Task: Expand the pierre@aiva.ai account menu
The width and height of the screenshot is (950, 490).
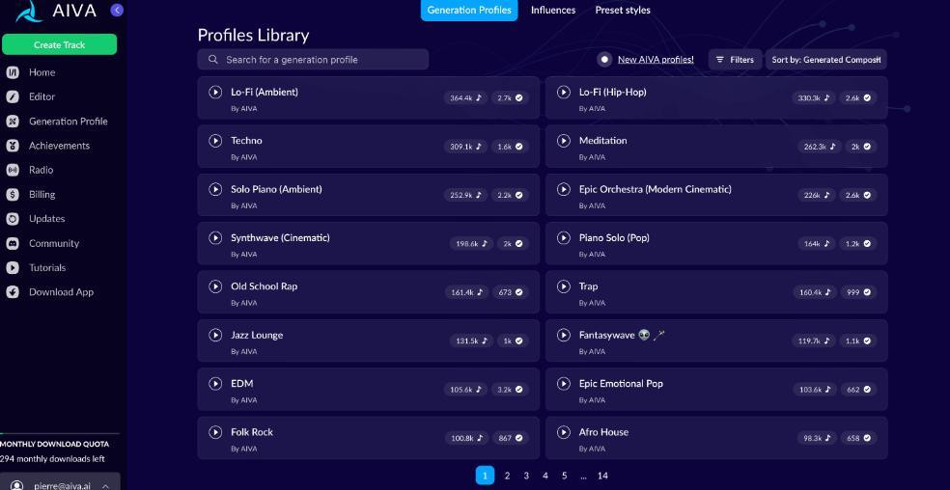Action: pos(60,484)
